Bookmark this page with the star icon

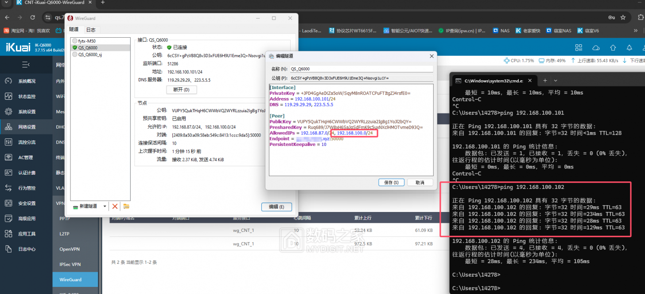pyautogui.click(x=623, y=17)
